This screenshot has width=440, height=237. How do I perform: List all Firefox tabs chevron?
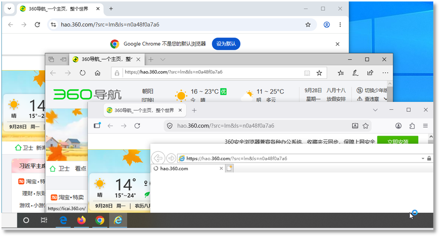pos(375,110)
